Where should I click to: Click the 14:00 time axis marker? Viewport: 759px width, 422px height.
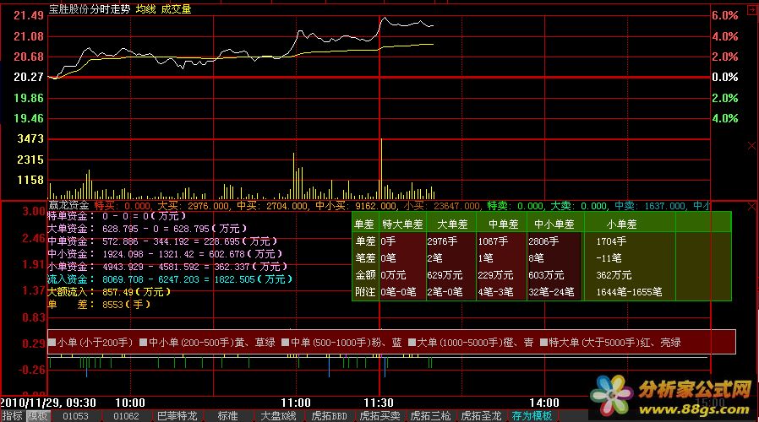[x=544, y=403]
